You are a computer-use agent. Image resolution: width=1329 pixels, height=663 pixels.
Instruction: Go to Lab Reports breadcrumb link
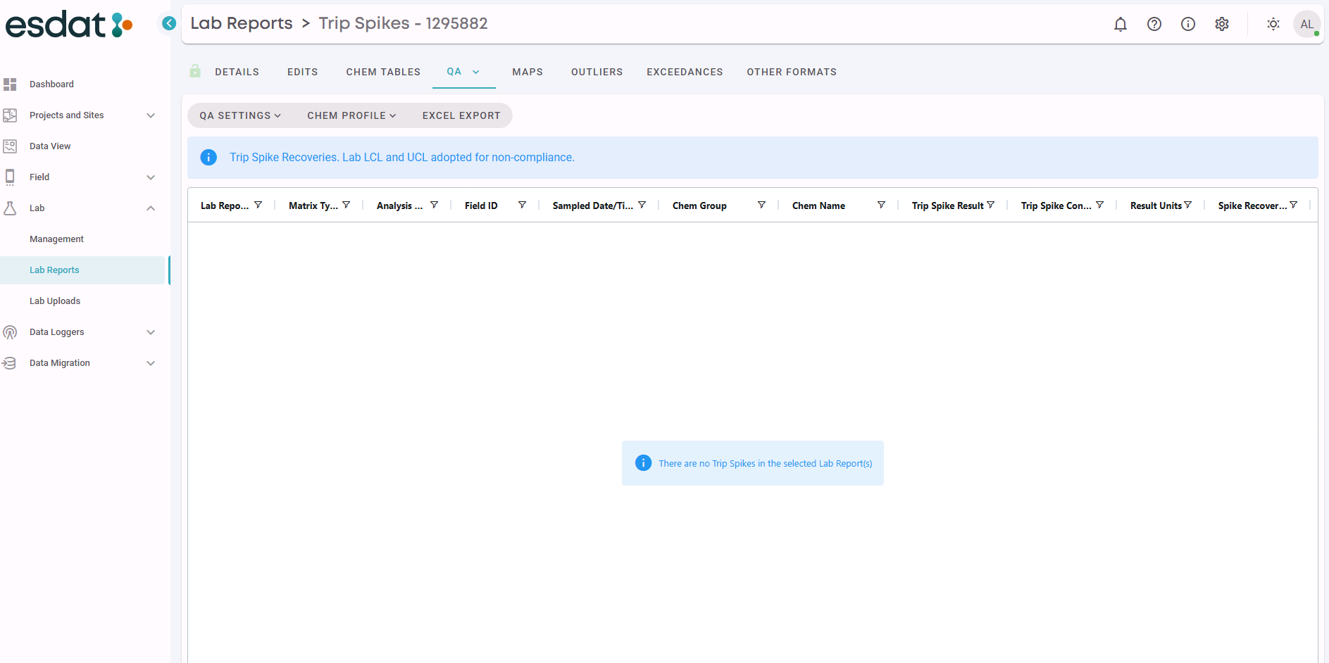tap(241, 23)
